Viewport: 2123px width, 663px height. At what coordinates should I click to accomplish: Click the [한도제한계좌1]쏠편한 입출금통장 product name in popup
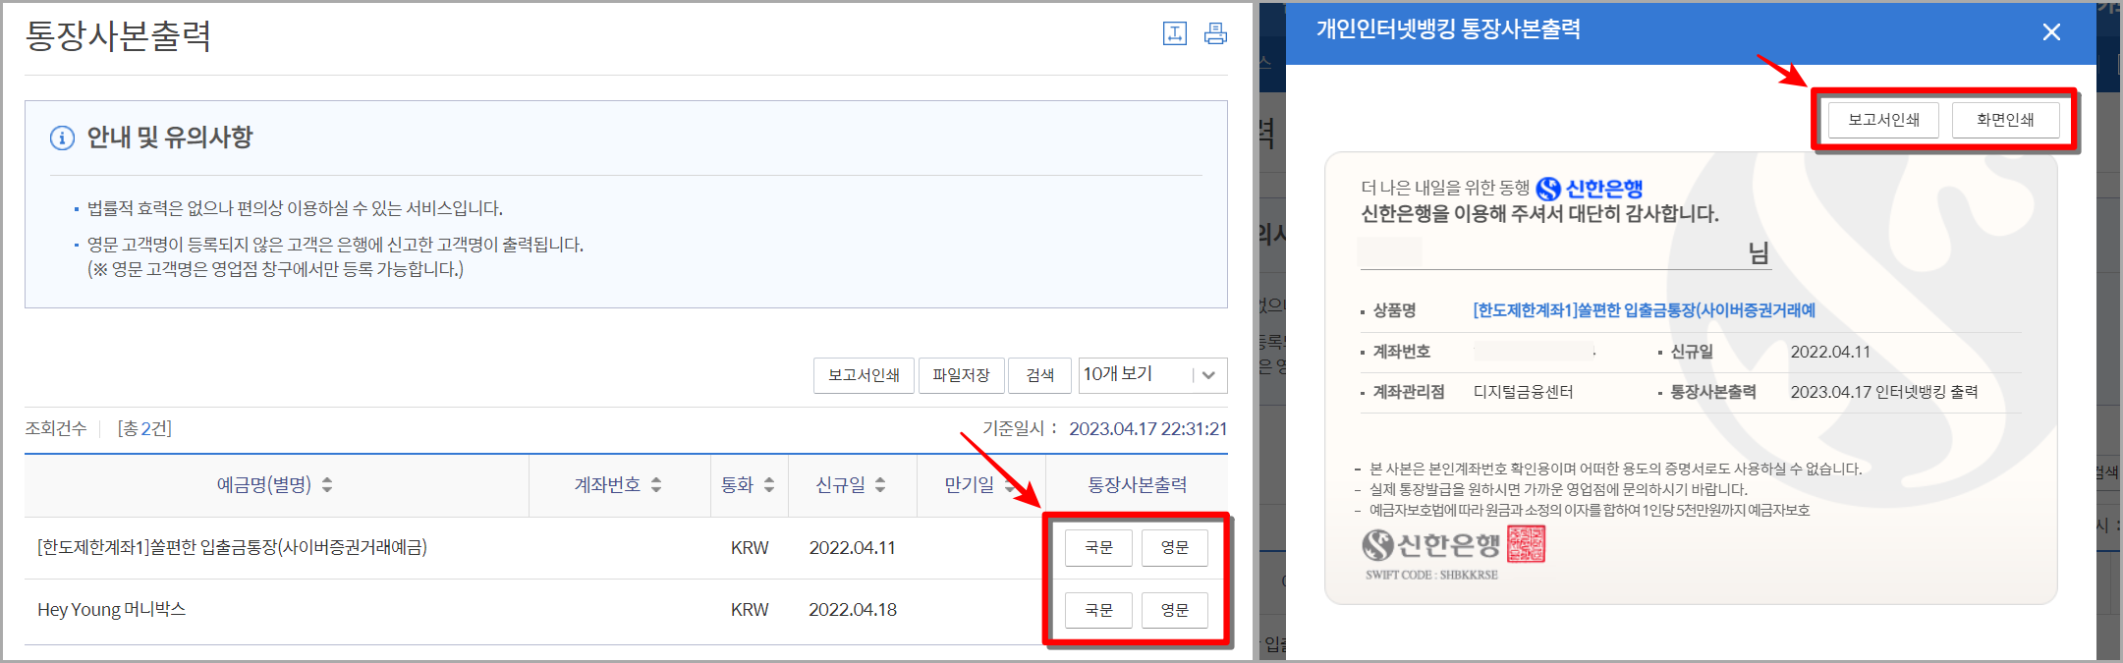point(1644,310)
